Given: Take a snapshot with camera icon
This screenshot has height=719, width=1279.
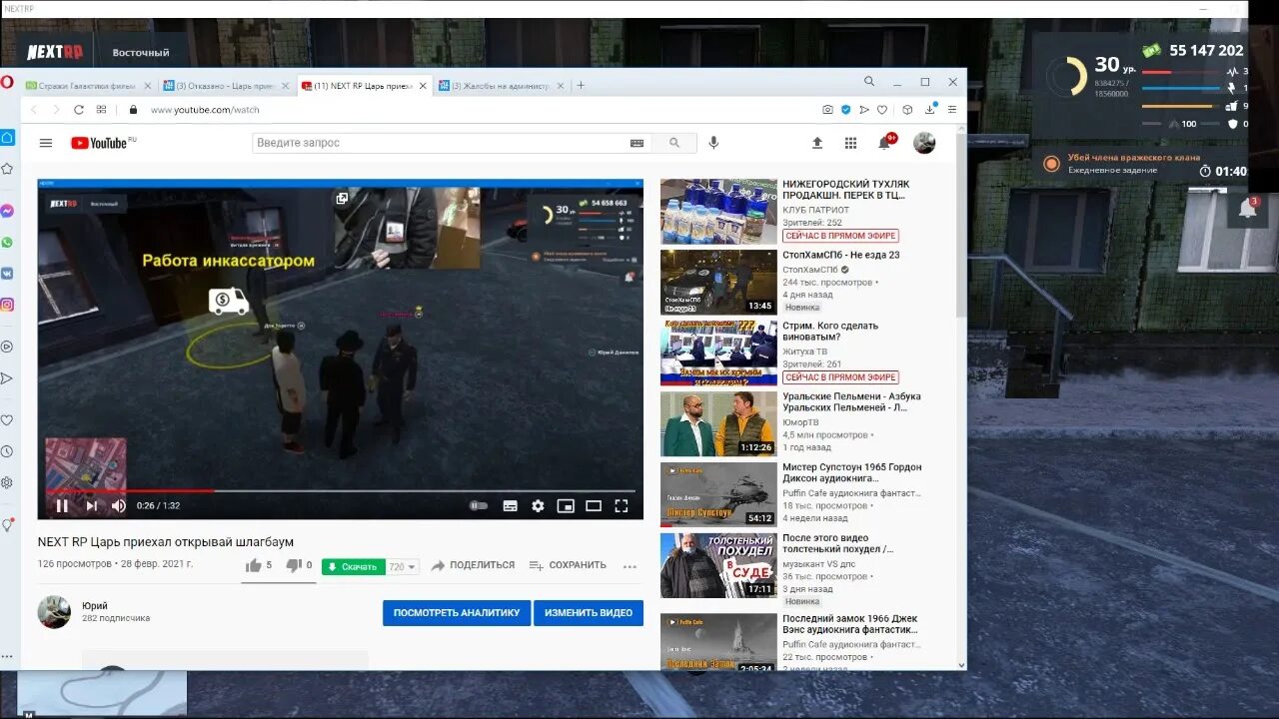Looking at the screenshot, I should 827,110.
